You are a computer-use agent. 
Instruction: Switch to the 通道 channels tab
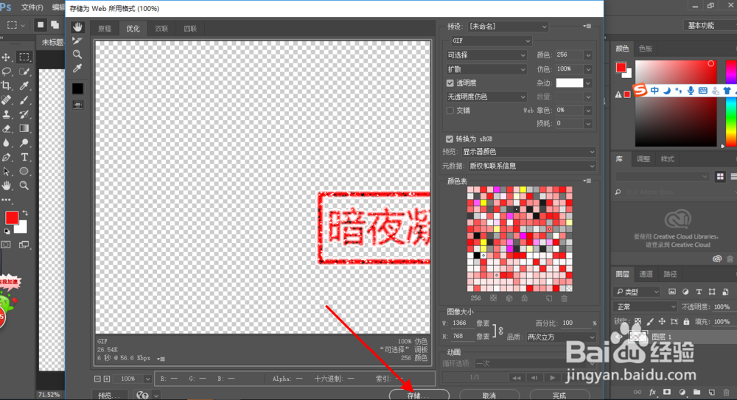646,274
